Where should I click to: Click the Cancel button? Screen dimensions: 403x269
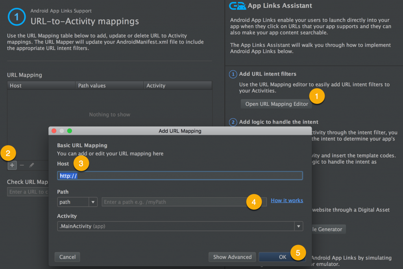67,257
